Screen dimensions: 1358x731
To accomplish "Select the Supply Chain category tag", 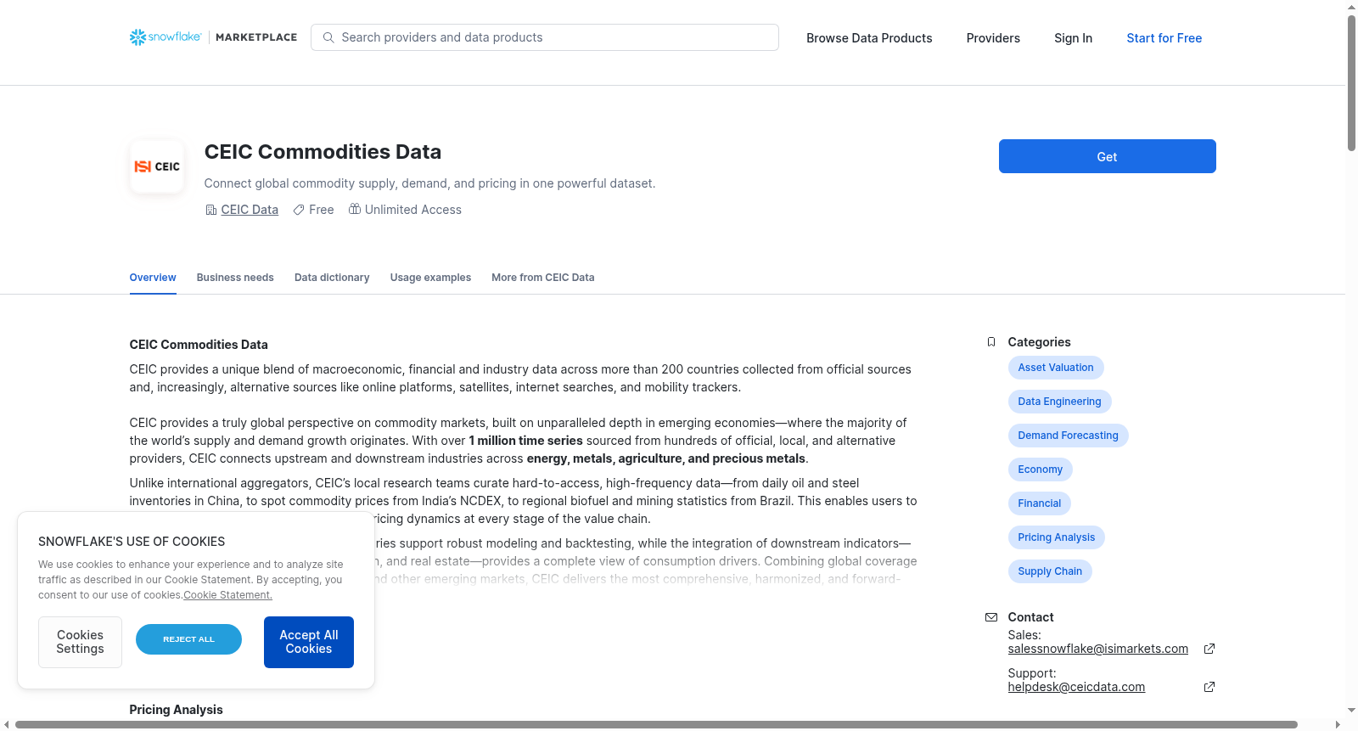I will point(1050,571).
